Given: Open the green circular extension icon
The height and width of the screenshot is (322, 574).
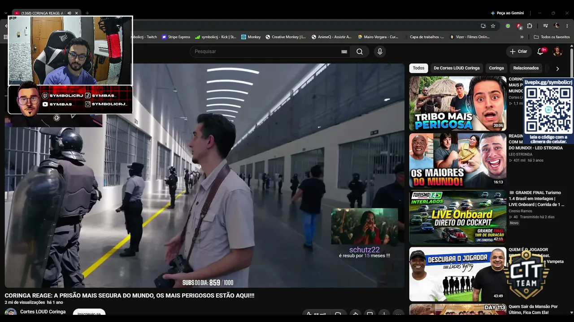Looking at the screenshot, I should pyautogui.click(x=508, y=26).
